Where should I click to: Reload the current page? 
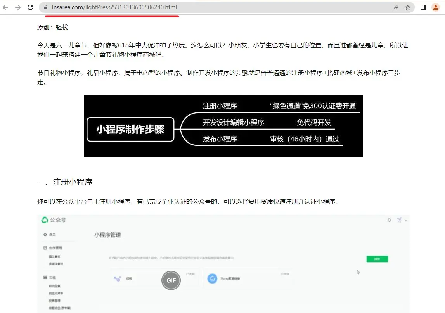coord(30,7)
